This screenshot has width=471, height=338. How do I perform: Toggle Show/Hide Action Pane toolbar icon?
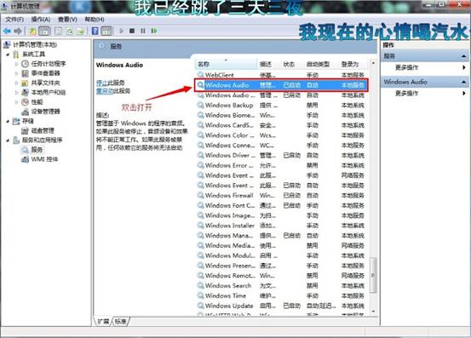tap(106, 31)
